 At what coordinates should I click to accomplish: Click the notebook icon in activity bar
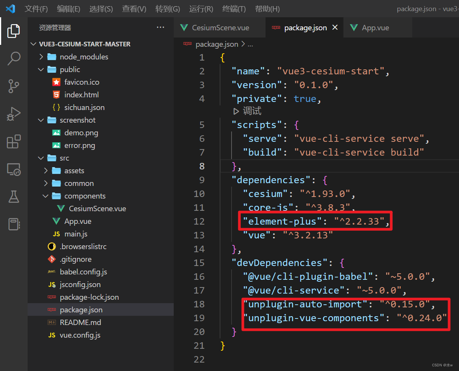[13, 225]
